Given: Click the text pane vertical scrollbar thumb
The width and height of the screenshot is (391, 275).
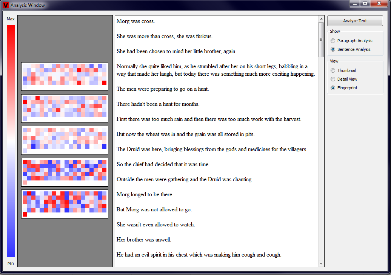Looking at the screenshot, I should [x=321, y=39].
